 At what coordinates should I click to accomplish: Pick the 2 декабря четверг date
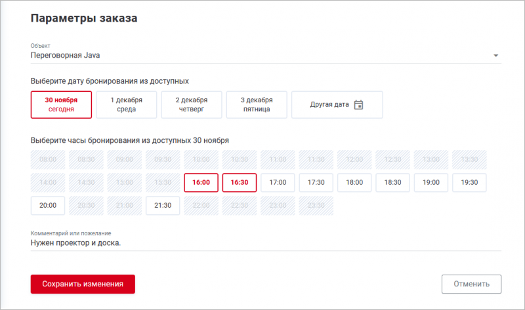pos(192,105)
